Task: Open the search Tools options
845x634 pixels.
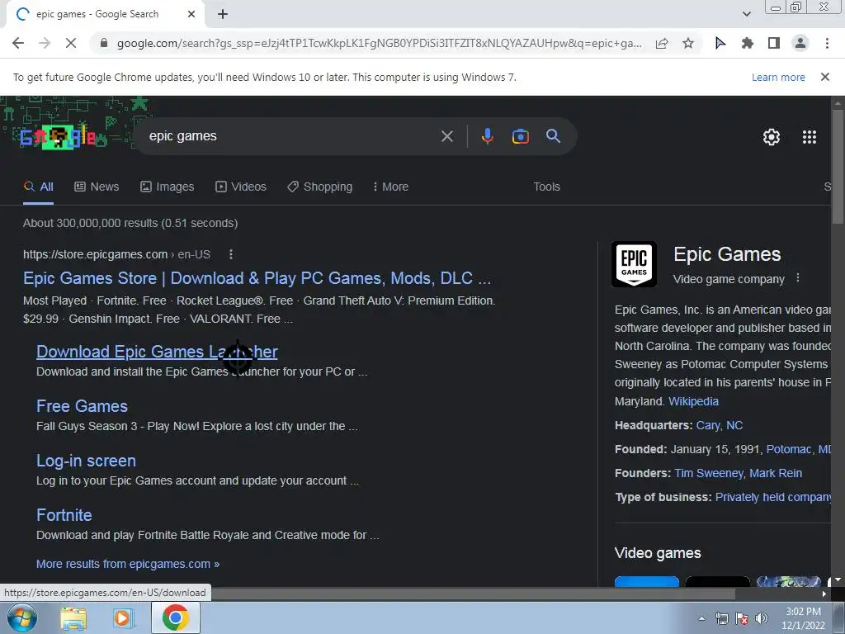Action: tap(546, 187)
